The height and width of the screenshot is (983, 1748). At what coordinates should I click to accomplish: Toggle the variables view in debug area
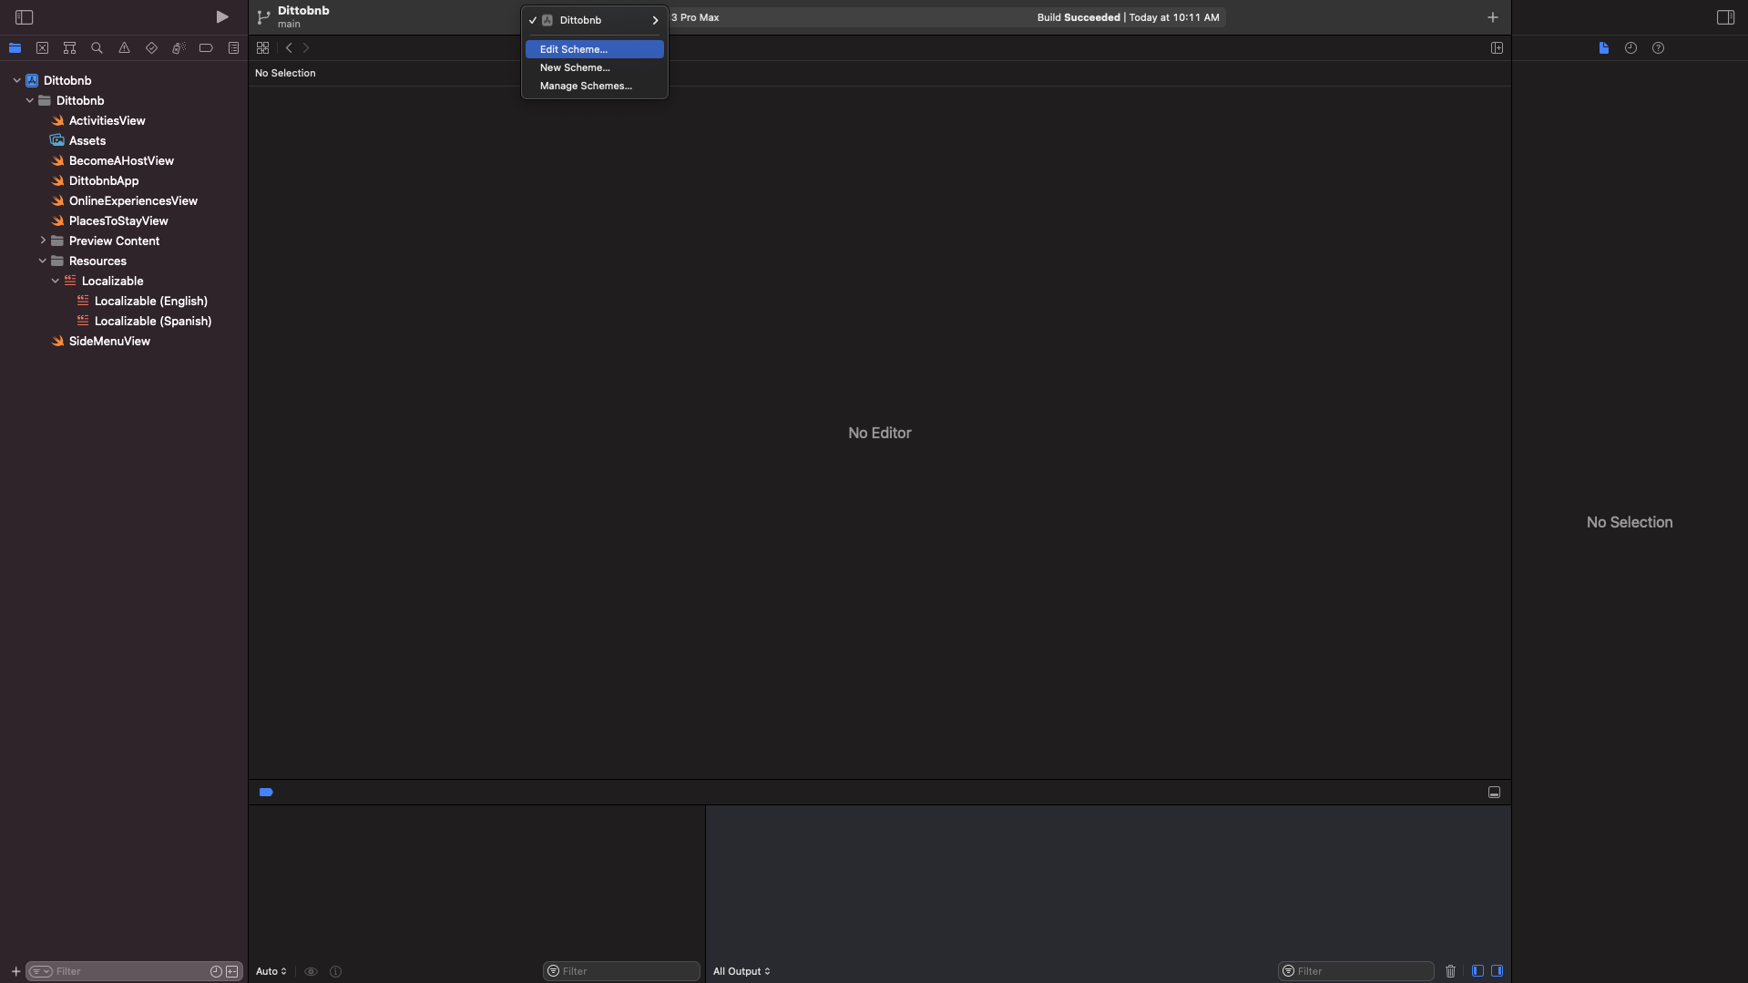coord(1477,971)
